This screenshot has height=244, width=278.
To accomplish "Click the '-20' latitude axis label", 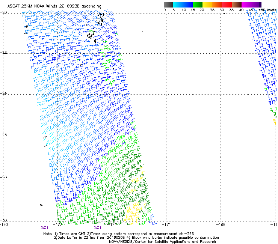I will click(3, 12).
